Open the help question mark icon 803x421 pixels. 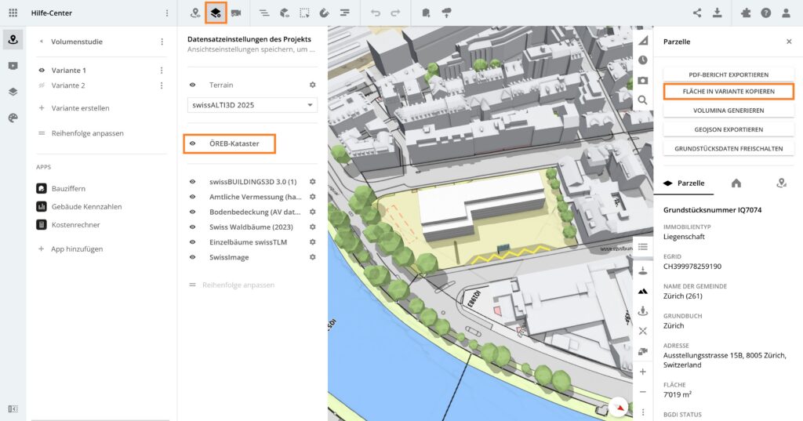pyautogui.click(x=765, y=13)
